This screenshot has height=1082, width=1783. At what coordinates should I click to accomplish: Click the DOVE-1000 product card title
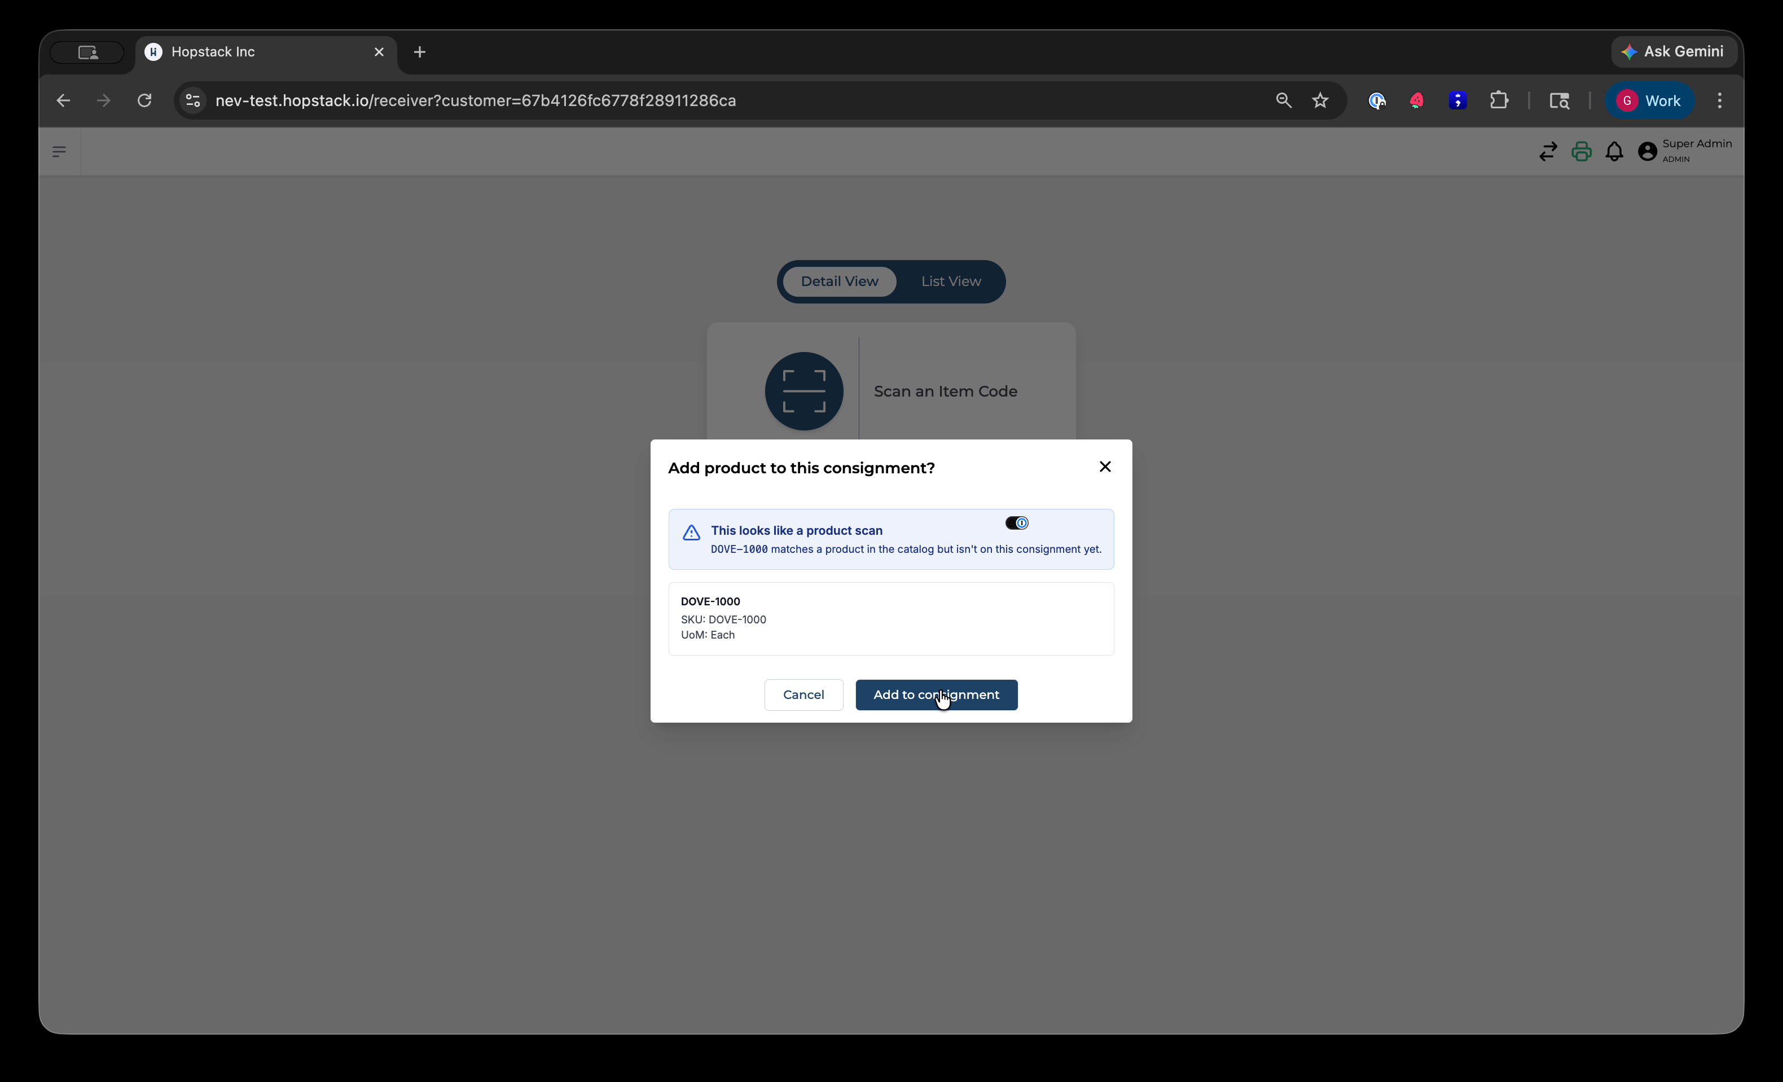click(710, 602)
